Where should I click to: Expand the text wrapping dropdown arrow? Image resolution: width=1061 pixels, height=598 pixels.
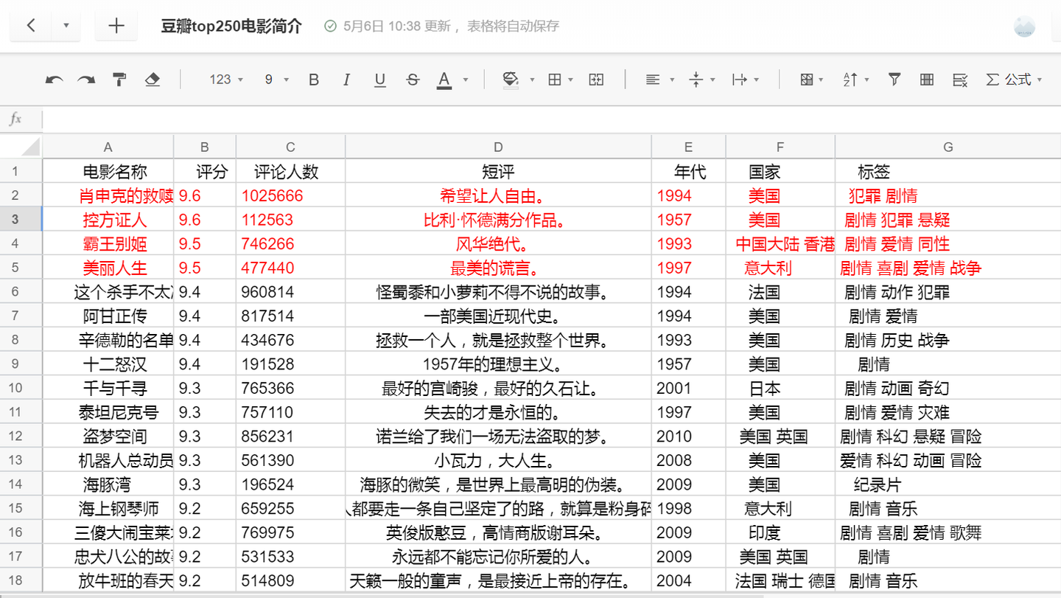click(x=757, y=80)
